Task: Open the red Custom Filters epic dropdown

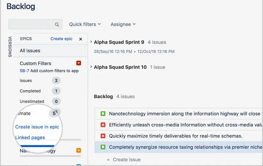Action: (79, 63)
